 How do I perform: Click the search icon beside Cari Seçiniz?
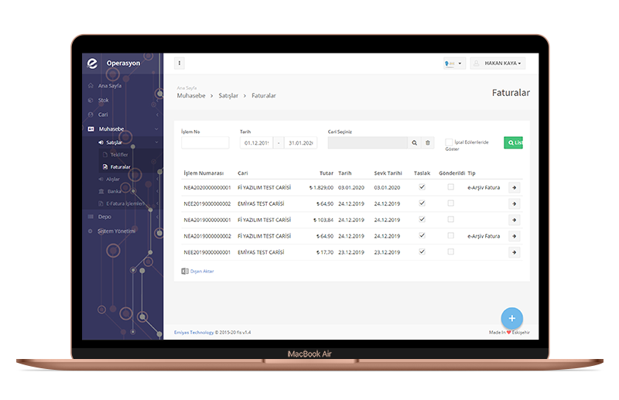click(414, 143)
